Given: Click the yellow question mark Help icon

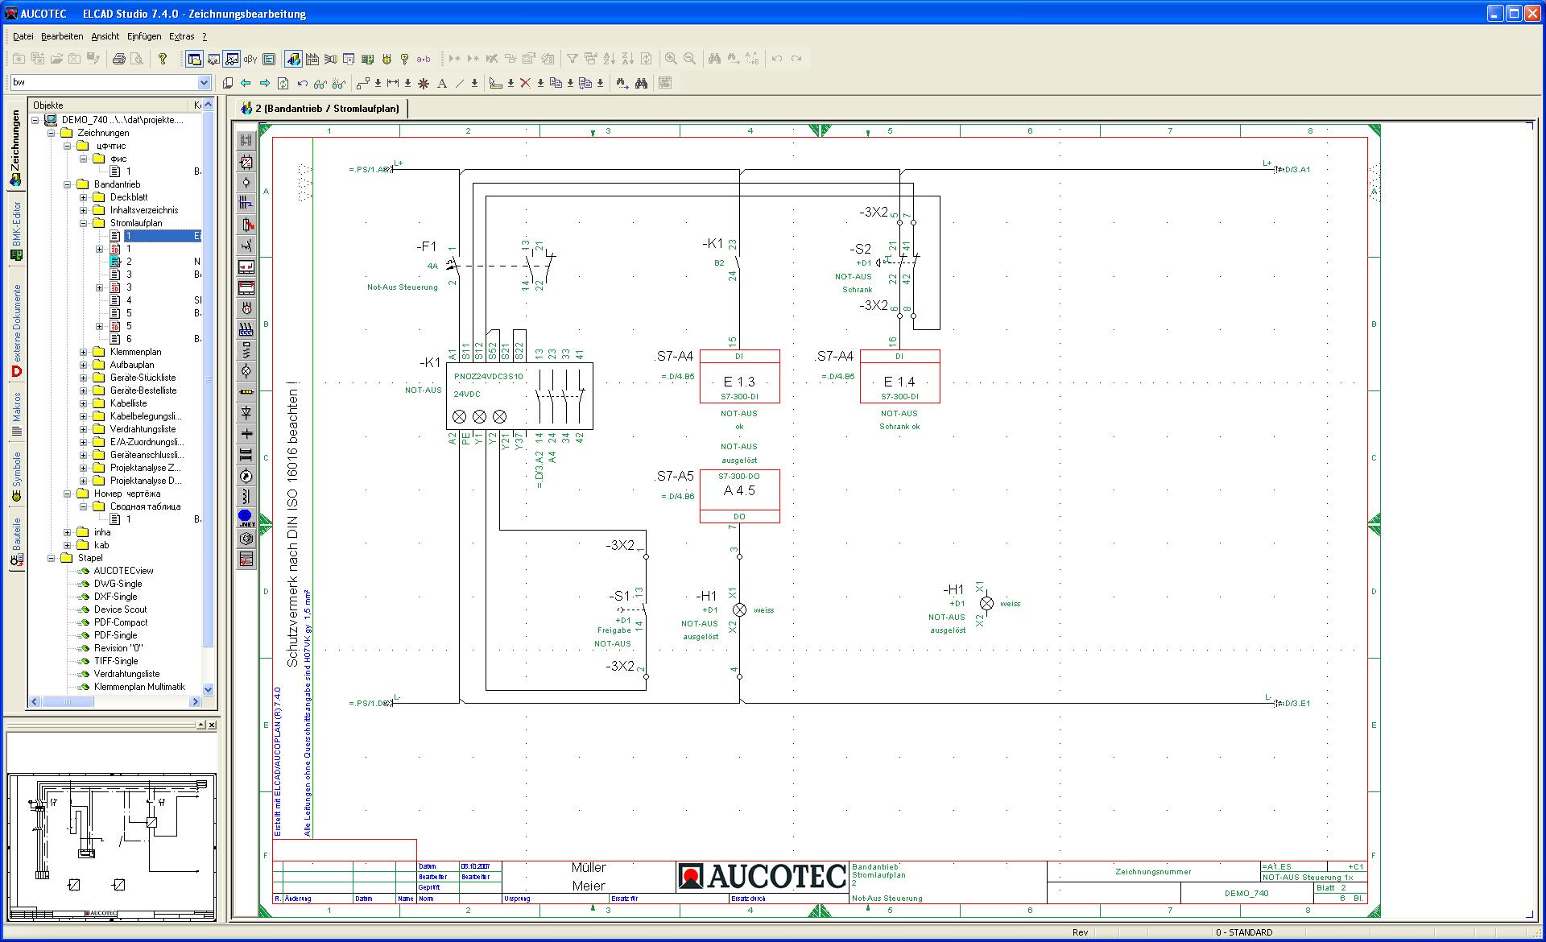Looking at the screenshot, I should click(x=163, y=59).
